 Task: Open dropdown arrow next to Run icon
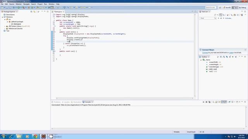click(x=21, y=7)
